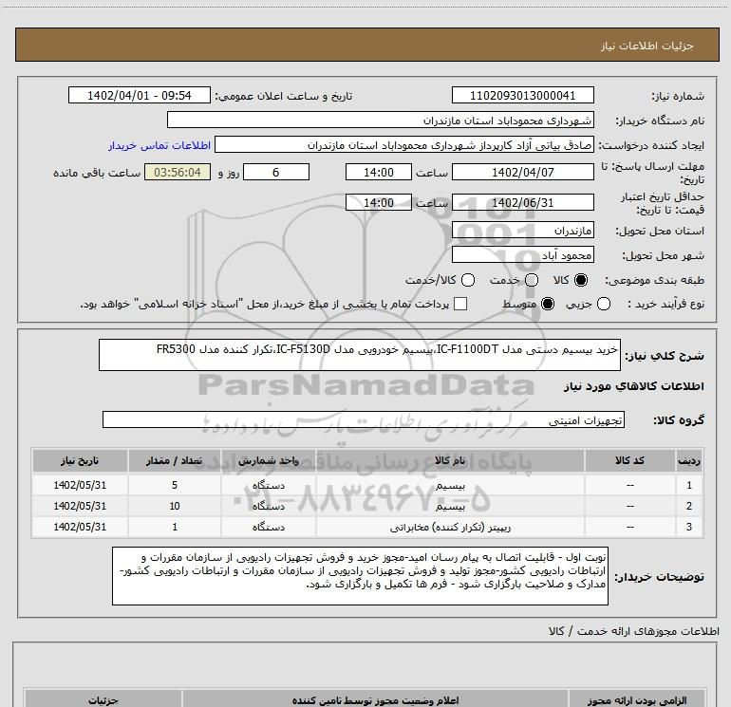Click the اطلاعات مجوزهای ارائه خدمت / کالا heading
Viewport: 731px width, 707px height.
633,631
